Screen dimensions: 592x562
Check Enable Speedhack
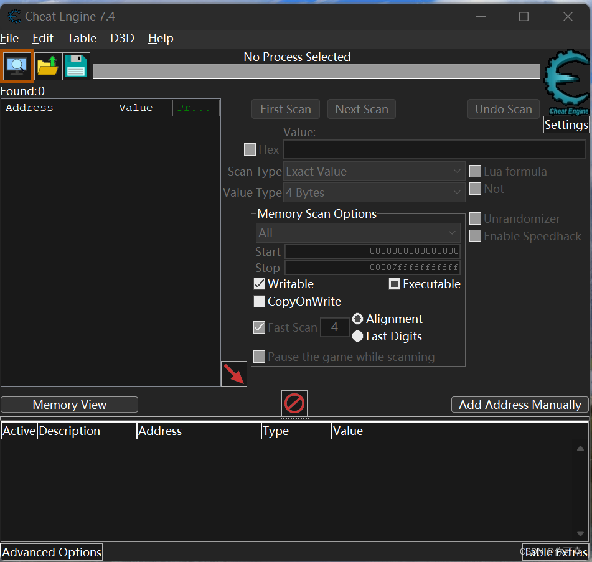tap(475, 235)
